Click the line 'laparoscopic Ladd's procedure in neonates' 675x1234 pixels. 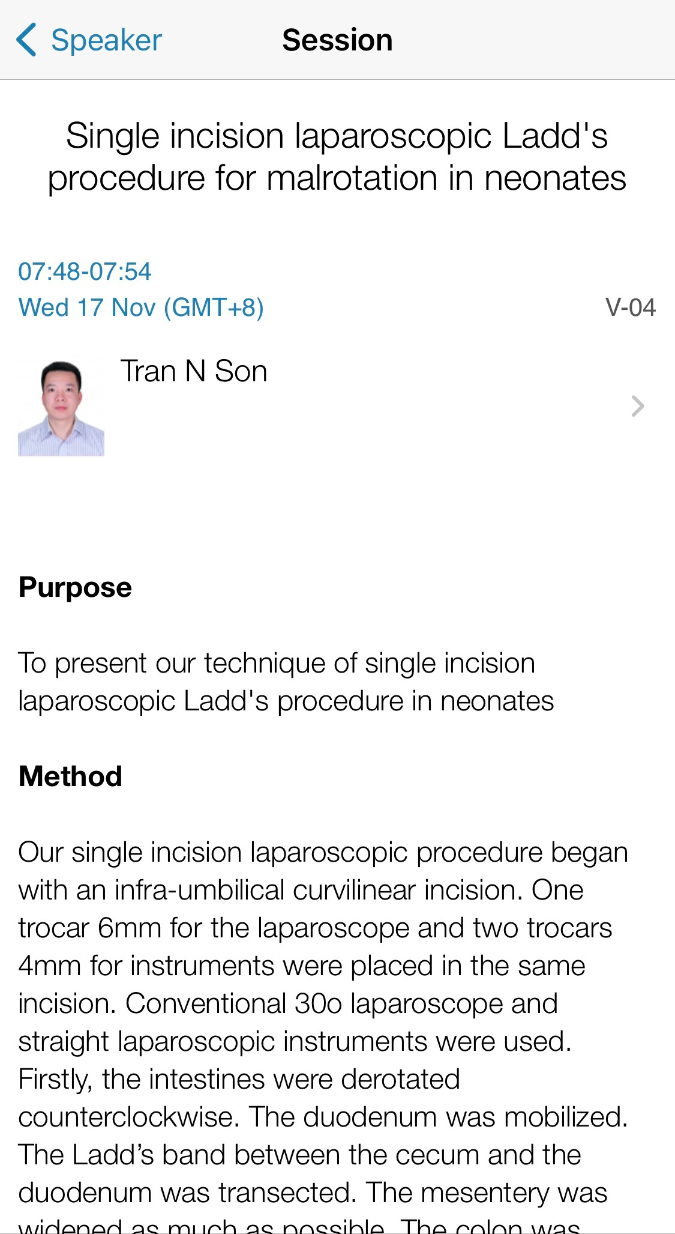pyautogui.click(x=286, y=701)
